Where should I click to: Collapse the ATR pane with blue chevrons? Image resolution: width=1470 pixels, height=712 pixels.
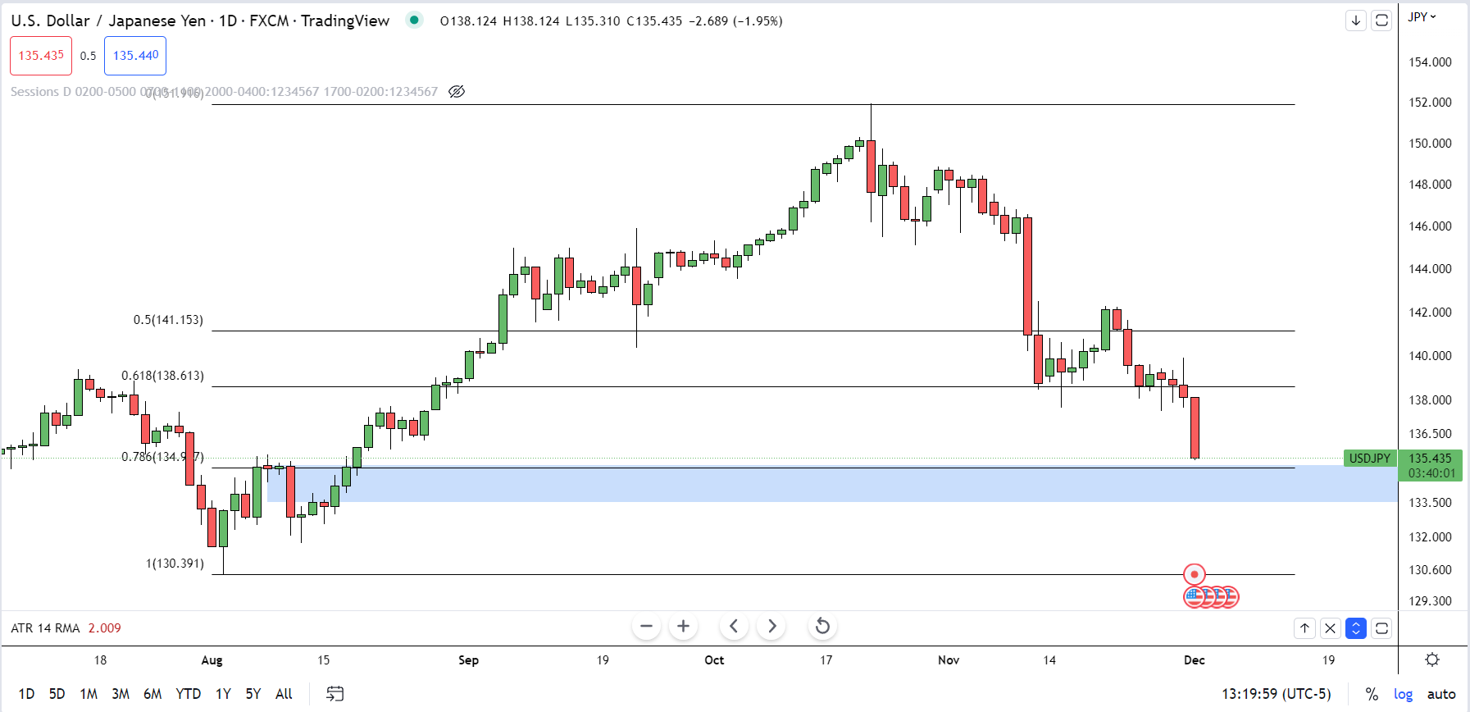(1356, 628)
